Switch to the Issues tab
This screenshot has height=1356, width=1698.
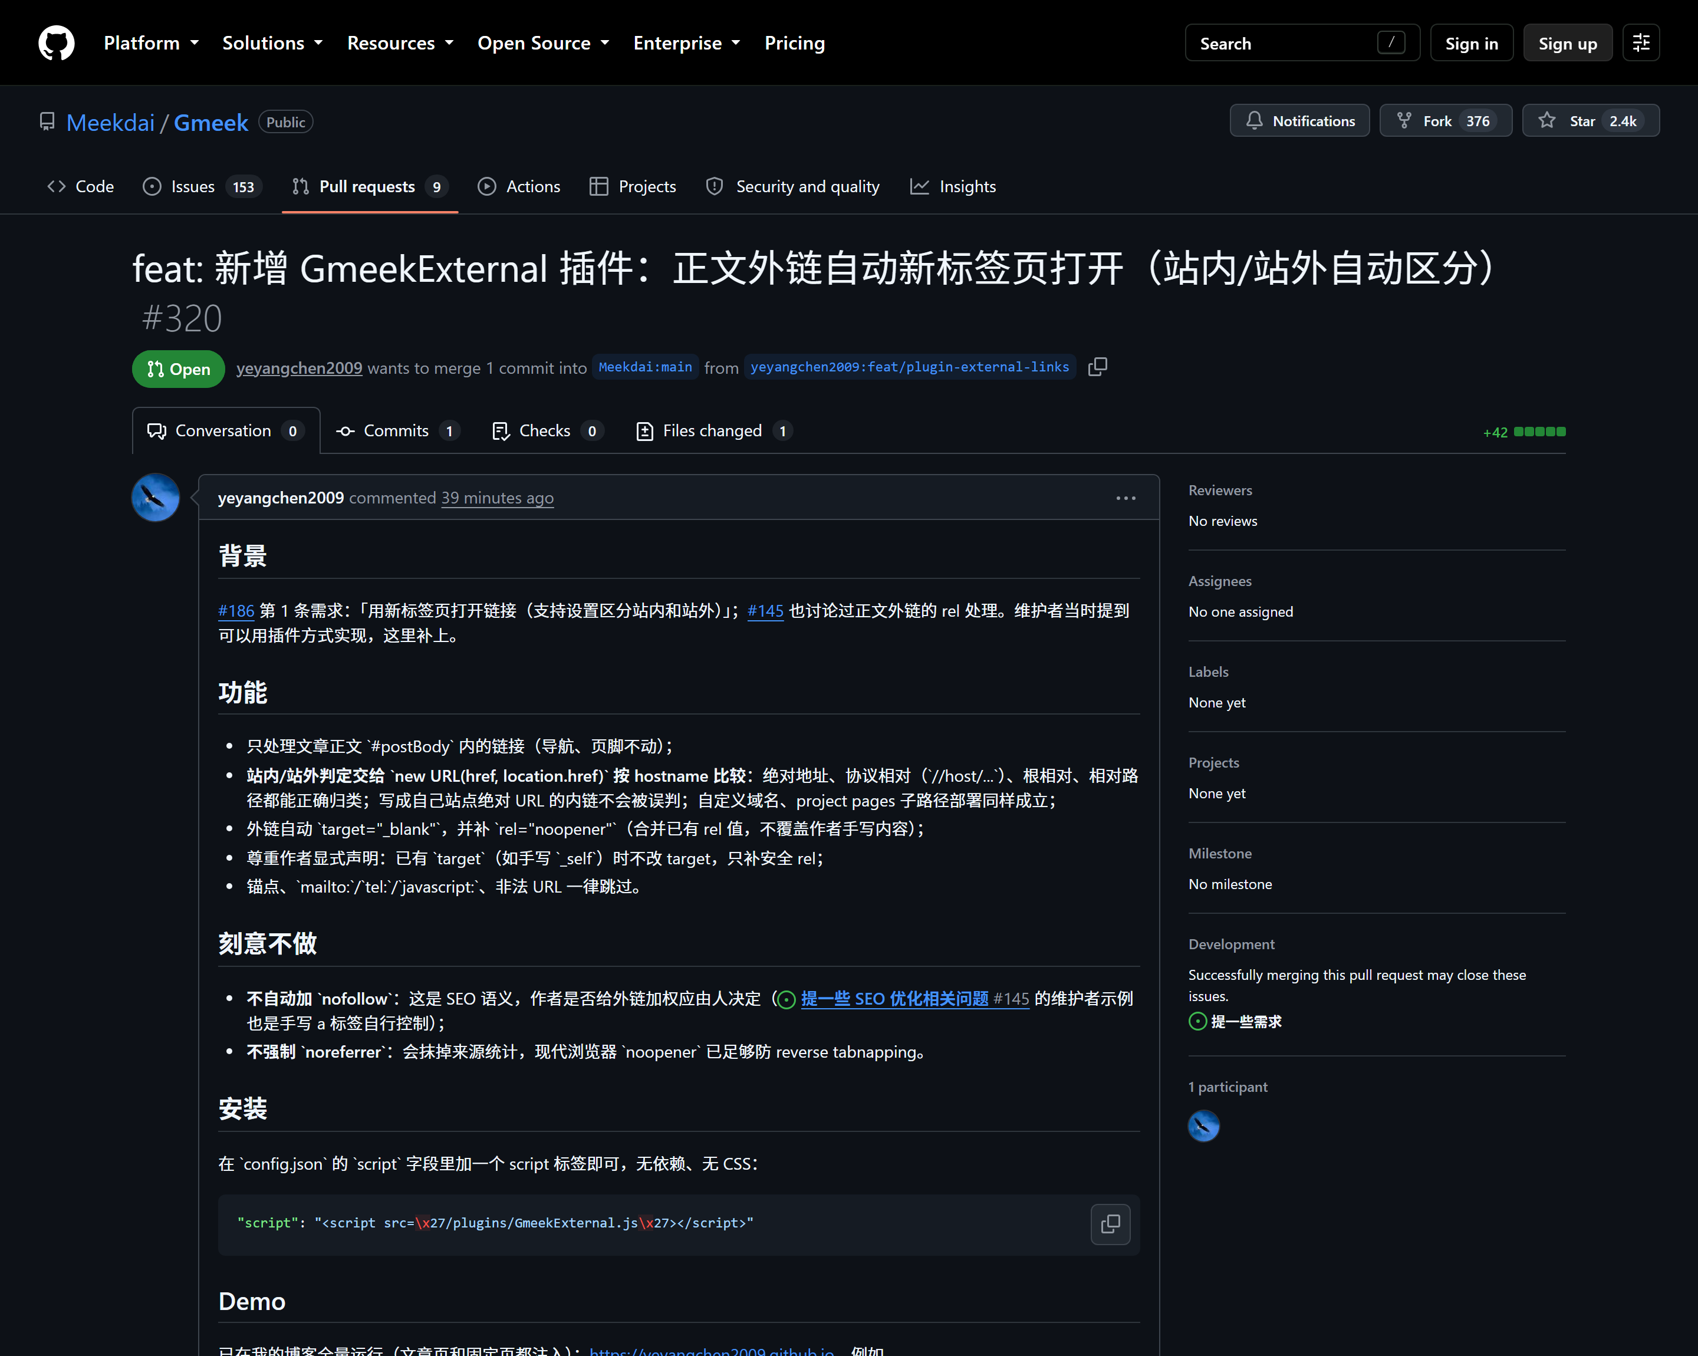coord(202,187)
